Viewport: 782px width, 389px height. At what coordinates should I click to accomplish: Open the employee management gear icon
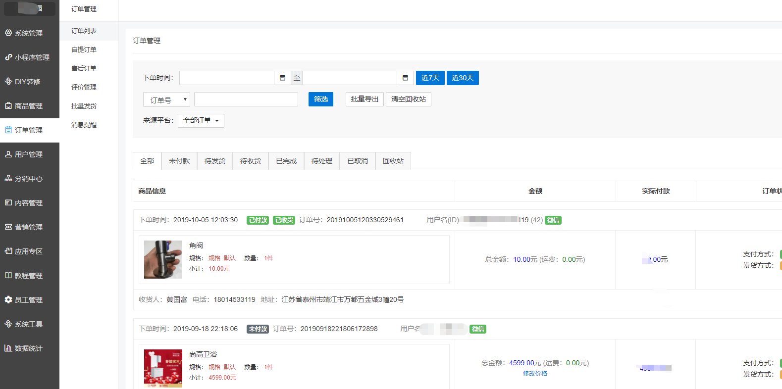point(8,299)
